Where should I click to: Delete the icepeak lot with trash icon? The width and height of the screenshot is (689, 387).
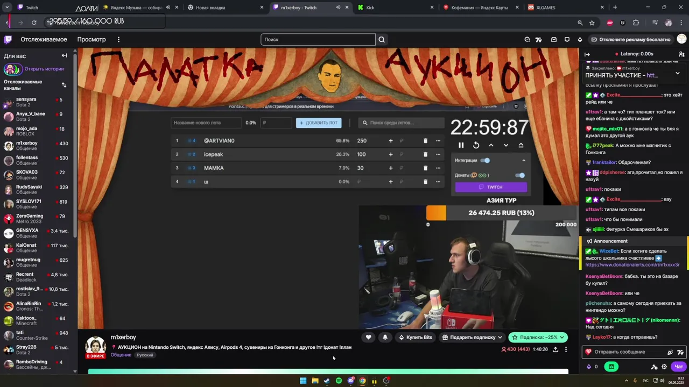click(x=425, y=154)
